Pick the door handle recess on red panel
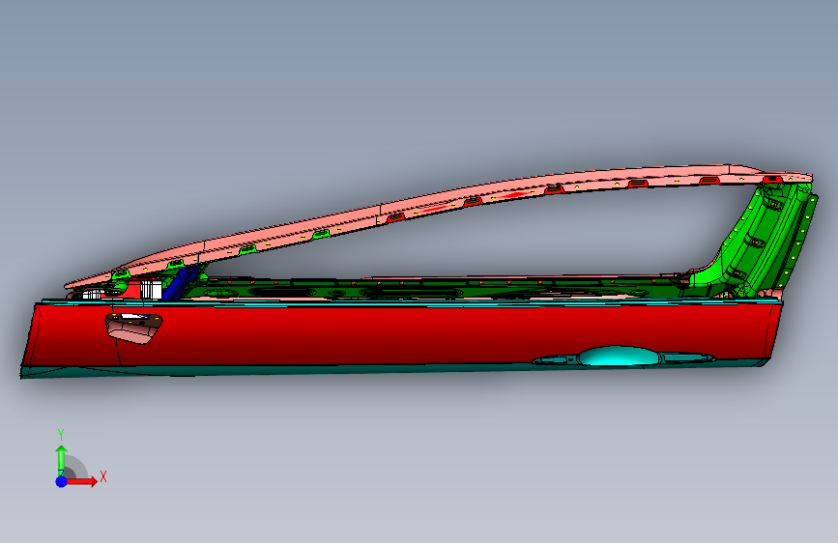The image size is (838, 543). point(133,329)
